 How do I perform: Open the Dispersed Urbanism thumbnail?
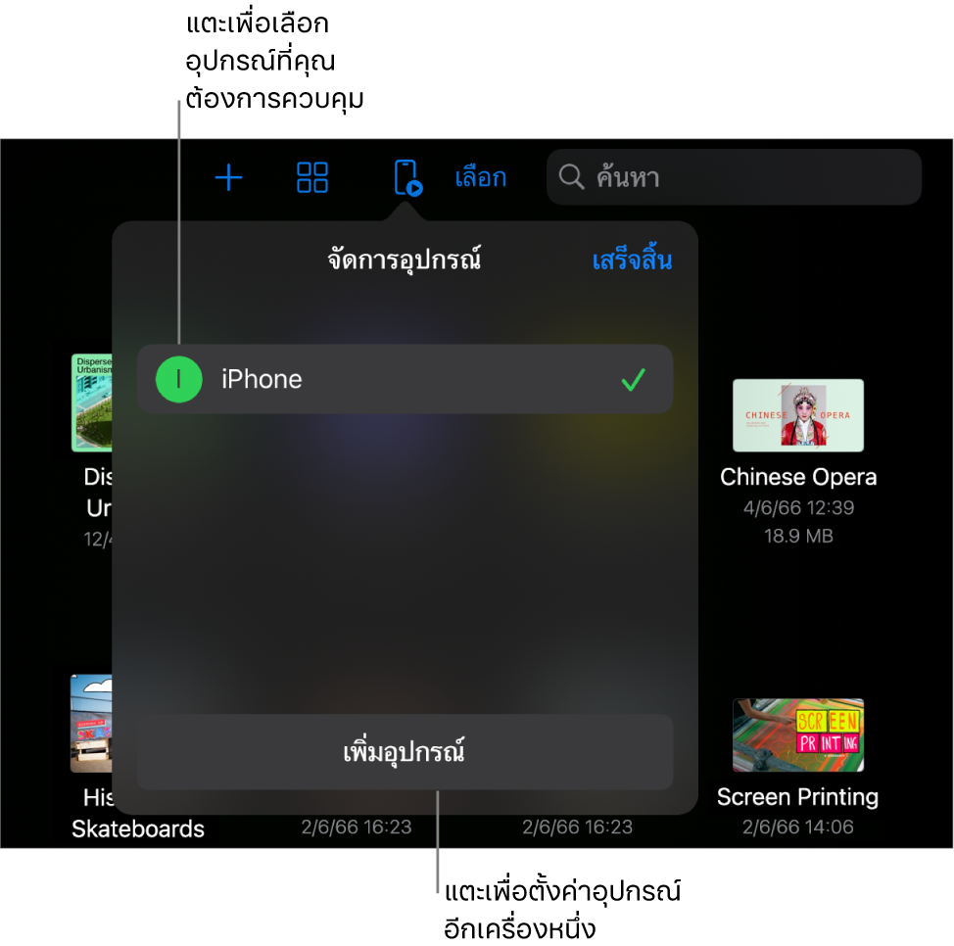92,402
